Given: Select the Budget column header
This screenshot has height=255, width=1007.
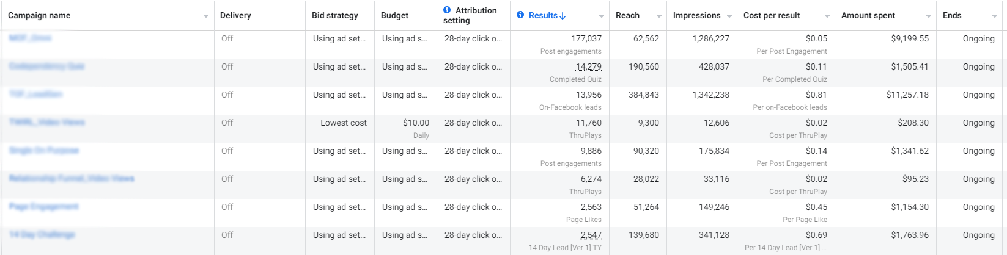Looking at the screenshot, I should pyautogui.click(x=394, y=15).
